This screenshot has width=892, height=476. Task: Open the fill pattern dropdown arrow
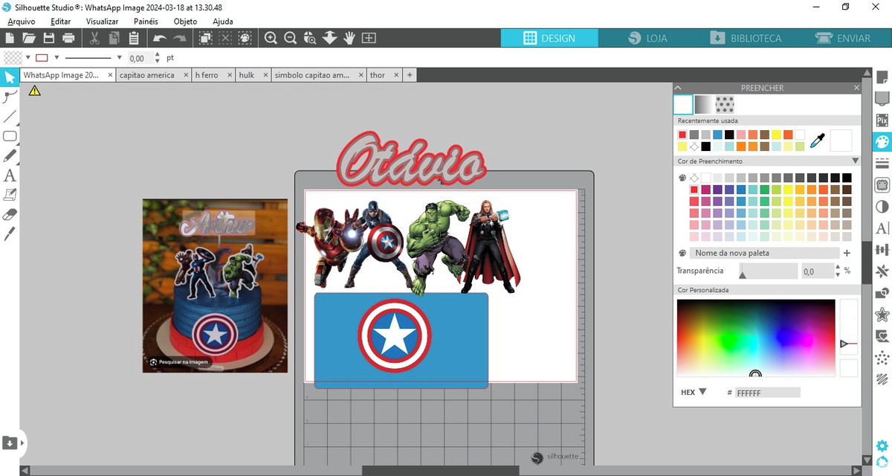[x=28, y=57]
